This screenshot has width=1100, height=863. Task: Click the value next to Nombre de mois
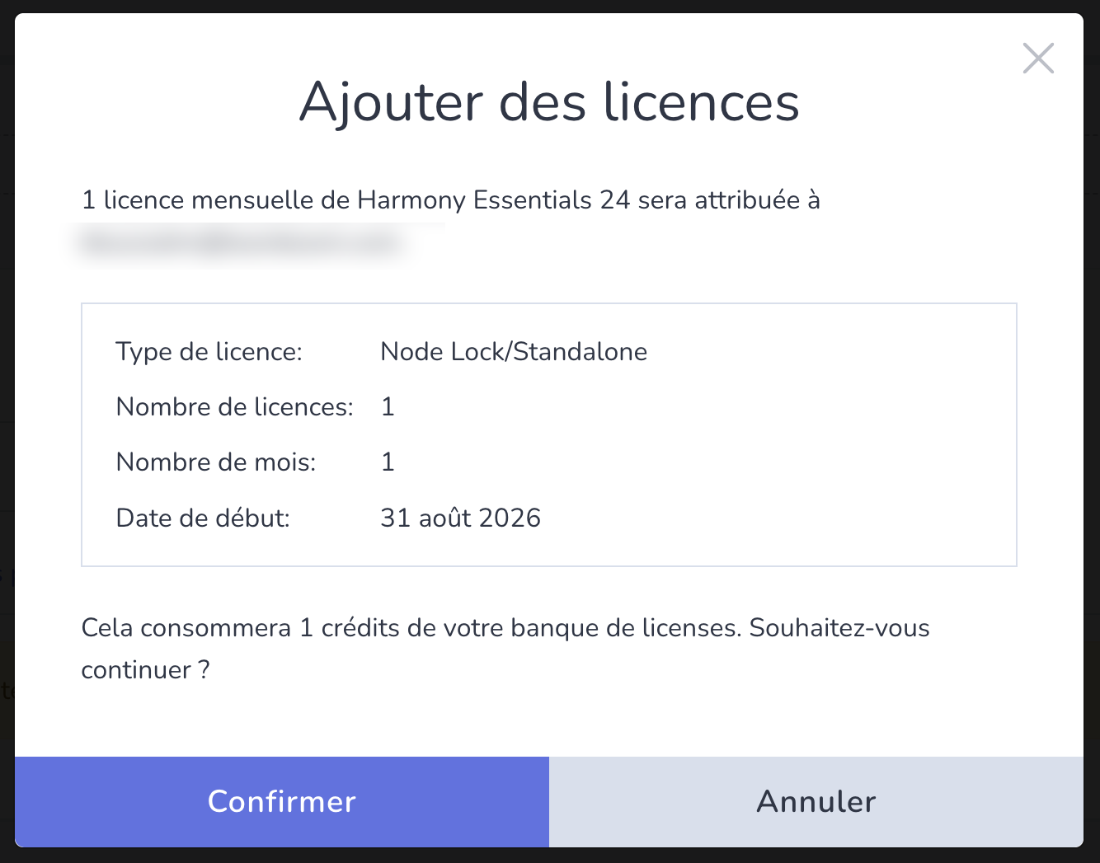click(x=388, y=462)
